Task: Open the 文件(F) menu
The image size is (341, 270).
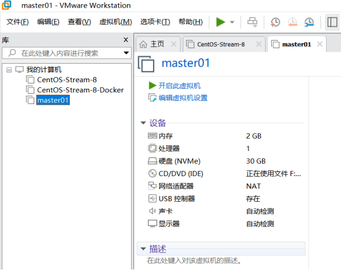Action: click(x=17, y=22)
